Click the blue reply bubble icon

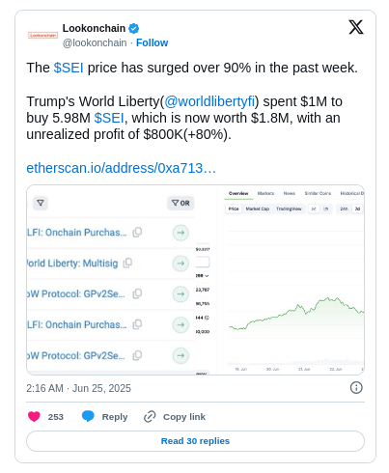coord(88,416)
